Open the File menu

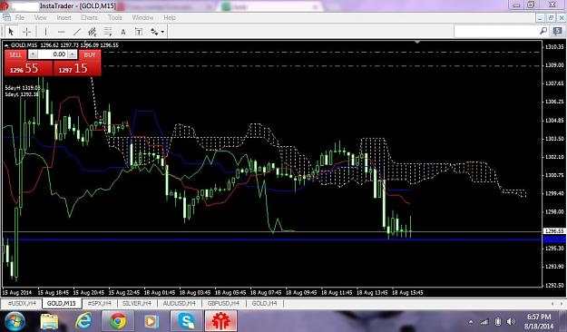point(20,17)
